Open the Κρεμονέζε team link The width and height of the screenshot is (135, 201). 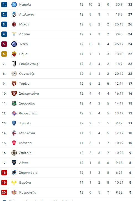point(27,192)
